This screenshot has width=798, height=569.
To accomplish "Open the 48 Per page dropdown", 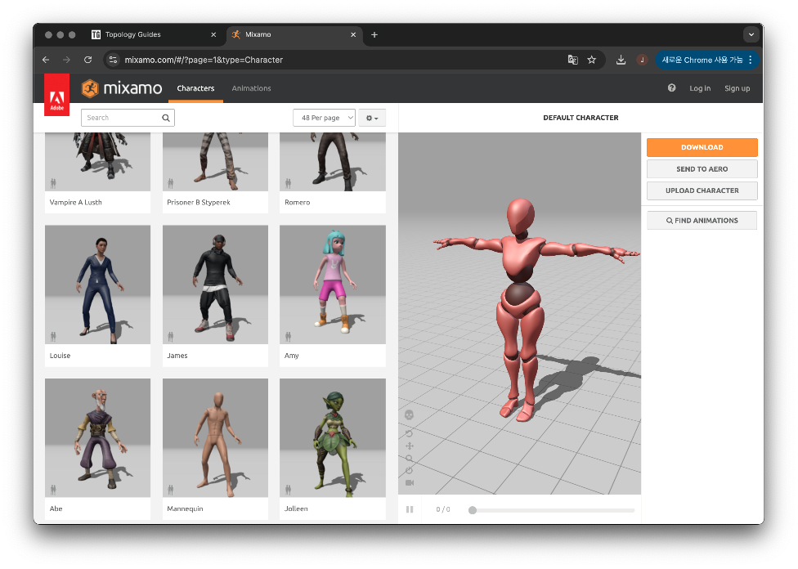I will pyautogui.click(x=324, y=118).
